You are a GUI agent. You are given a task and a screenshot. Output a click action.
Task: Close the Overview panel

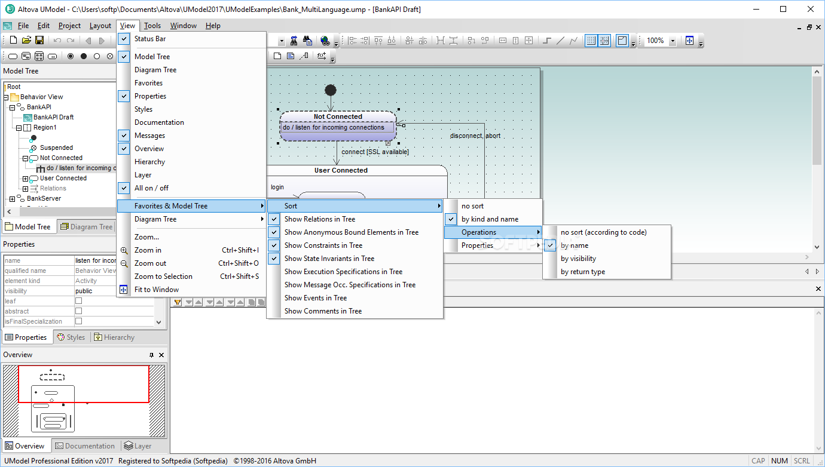(161, 355)
